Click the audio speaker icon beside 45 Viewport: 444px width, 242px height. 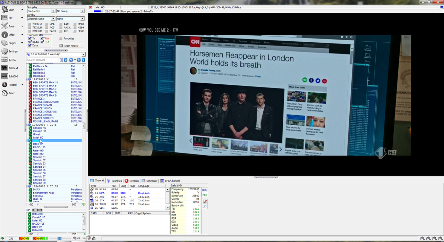pos(74,238)
